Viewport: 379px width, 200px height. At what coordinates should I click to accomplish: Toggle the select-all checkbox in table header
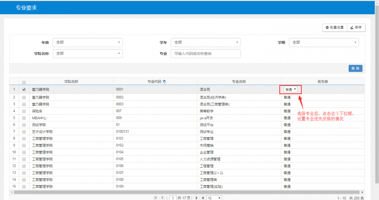click(x=24, y=82)
